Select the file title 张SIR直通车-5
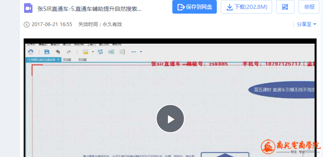 89,9
